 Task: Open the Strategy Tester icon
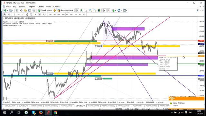(34, 10)
